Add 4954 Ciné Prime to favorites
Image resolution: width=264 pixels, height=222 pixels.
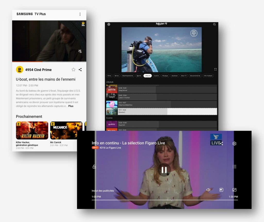coord(73,69)
